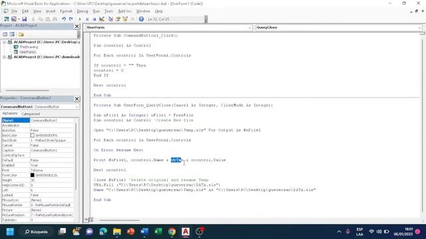Toggle Design Mode icon
Image resolution: width=426 pixels, height=239 pixels.
point(102,19)
